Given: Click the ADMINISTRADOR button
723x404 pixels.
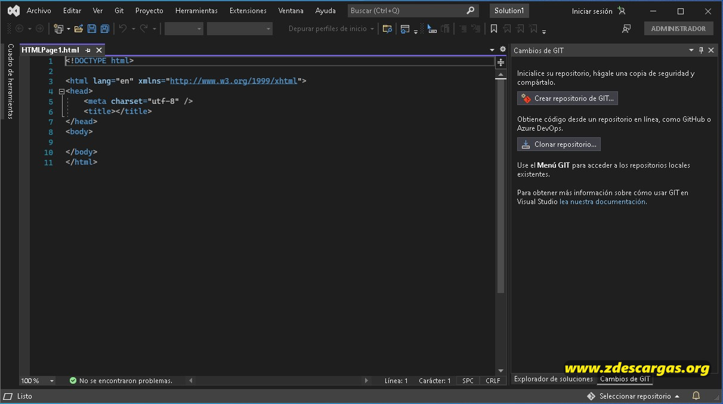Looking at the screenshot, I should click(x=678, y=29).
